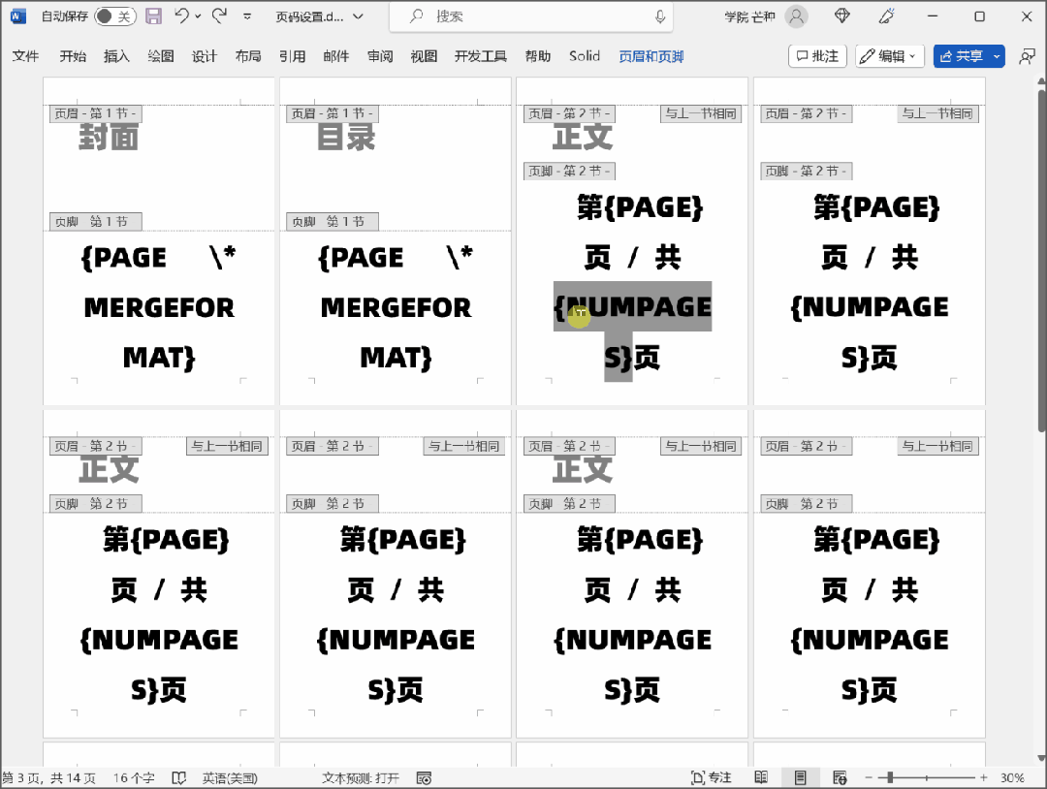Click the scroll up arrow
This screenshot has width=1047, height=789.
click(1041, 81)
